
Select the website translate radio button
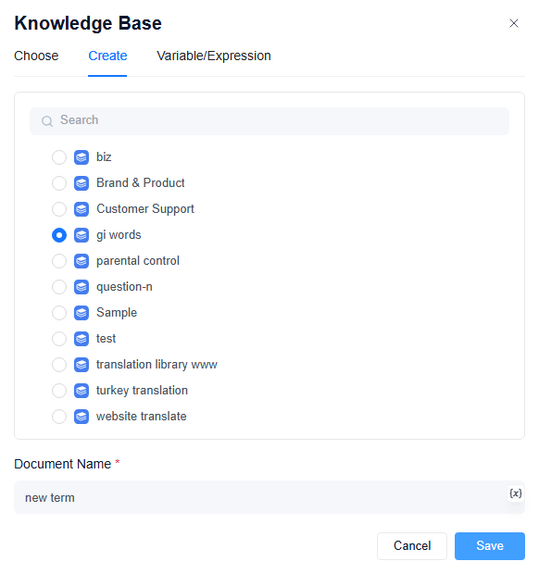59,417
